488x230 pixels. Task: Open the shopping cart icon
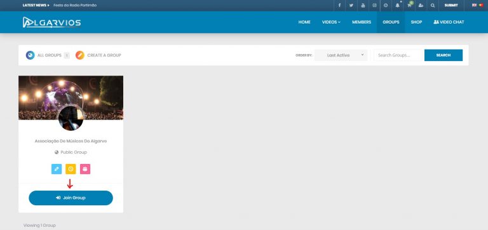click(410, 5)
